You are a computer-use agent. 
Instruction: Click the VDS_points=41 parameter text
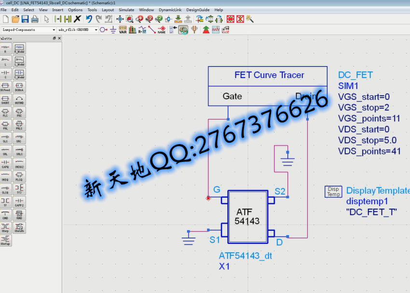coord(369,151)
